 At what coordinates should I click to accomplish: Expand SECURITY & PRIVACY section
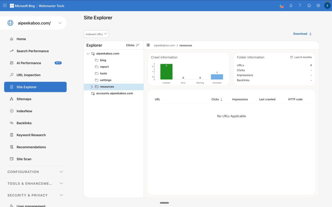35,195
